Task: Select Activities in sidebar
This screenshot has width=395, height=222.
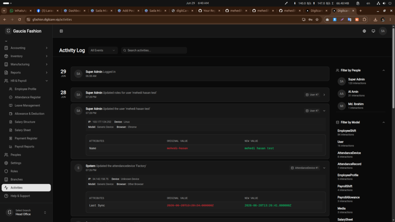Action: pyautogui.click(x=26, y=188)
